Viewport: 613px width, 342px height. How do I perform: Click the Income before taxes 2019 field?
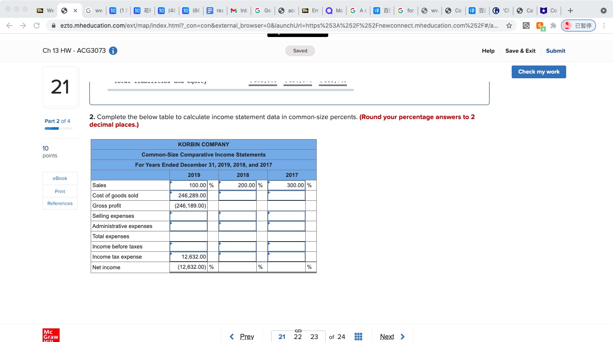(189, 247)
